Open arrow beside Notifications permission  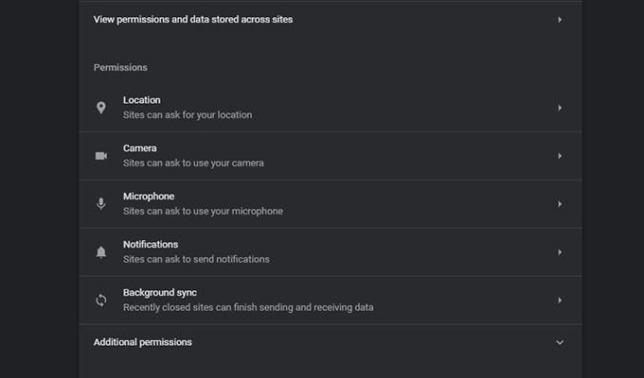[x=560, y=252]
